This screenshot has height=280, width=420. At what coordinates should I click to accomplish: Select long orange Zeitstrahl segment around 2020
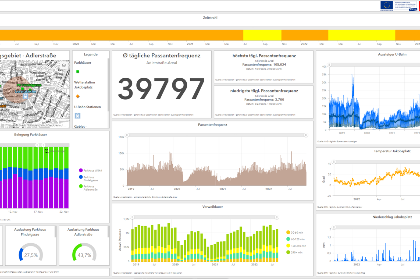pos(122,35)
